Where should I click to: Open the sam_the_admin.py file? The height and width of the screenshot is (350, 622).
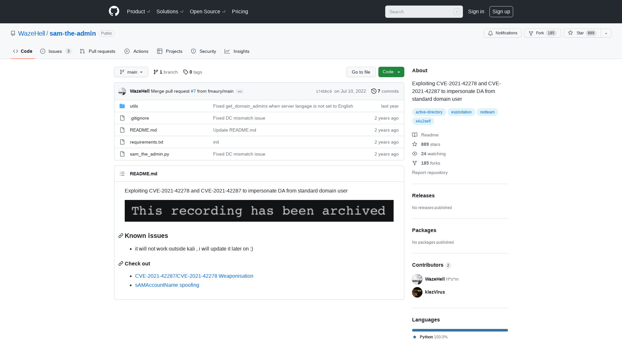(149, 154)
